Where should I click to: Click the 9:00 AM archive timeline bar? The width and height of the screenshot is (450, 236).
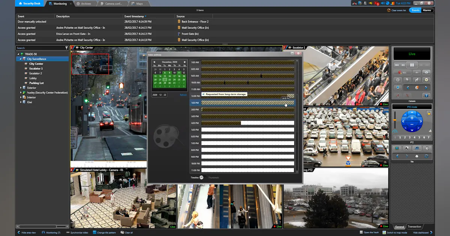coord(248,76)
